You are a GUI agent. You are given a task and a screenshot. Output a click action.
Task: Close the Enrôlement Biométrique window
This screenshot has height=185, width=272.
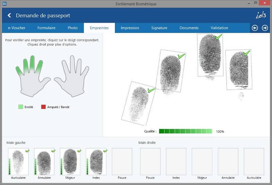(265, 3)
